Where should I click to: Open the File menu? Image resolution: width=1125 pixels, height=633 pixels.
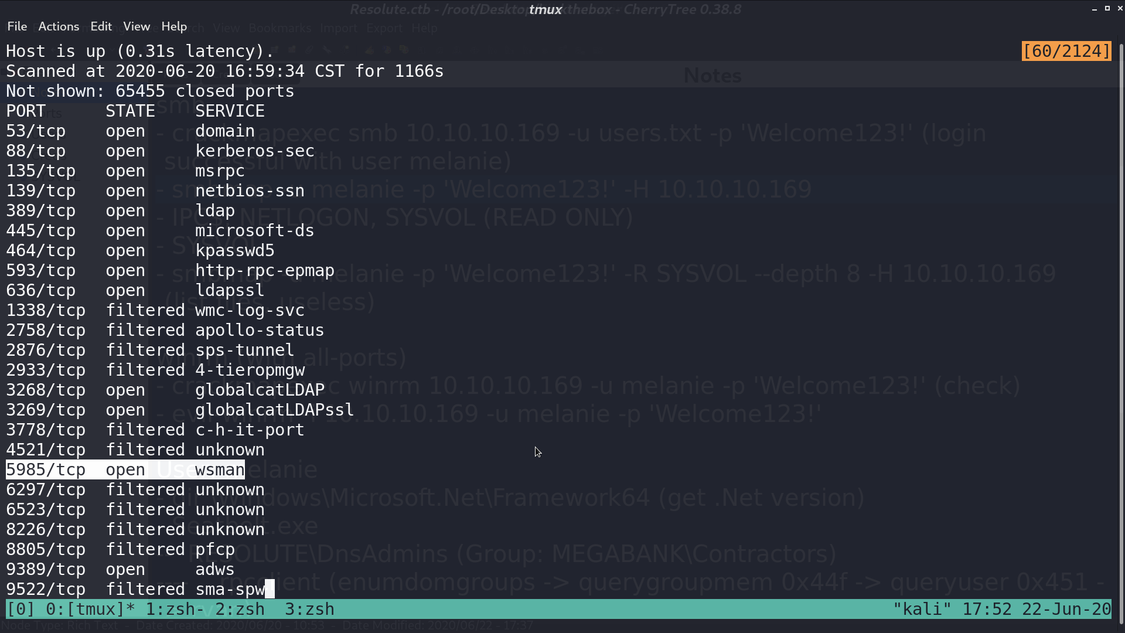17,26
